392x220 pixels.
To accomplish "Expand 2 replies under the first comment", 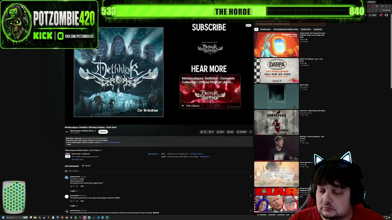I will click(x=74, y=191).
